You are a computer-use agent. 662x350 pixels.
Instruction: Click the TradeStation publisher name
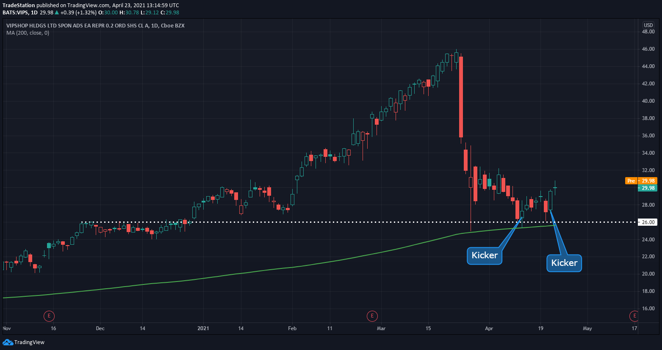coord(19,5)
